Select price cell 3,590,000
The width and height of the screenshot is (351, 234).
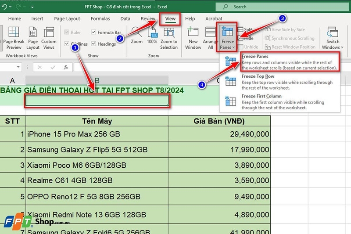pyautogui.click(x=219, y=180)
